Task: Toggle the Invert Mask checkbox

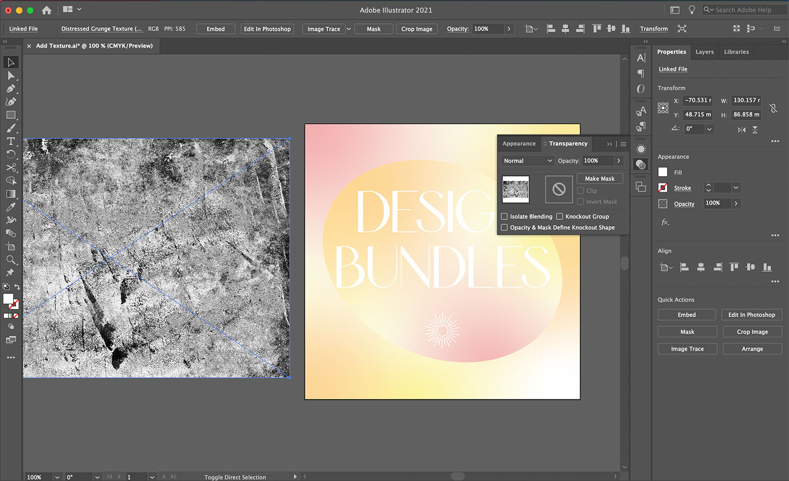Action: 581,202
